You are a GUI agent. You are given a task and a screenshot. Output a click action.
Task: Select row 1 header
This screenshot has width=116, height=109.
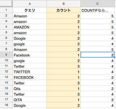[x=6, y=10]
